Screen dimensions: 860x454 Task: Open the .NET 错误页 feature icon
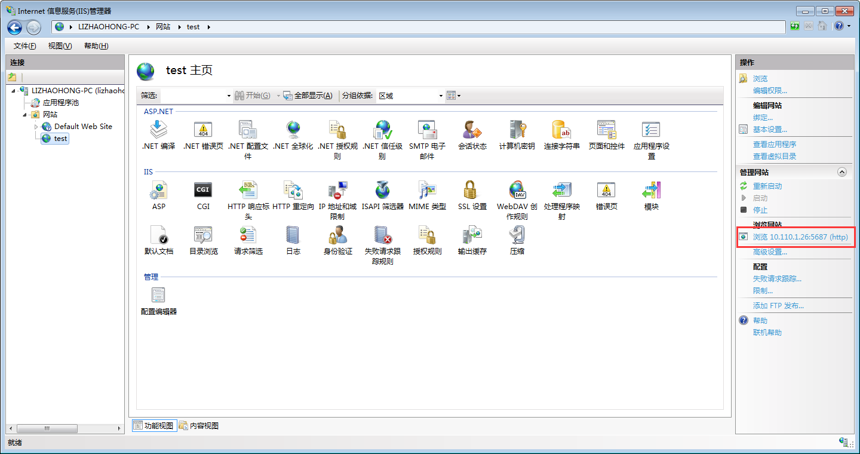[x=203, y=130]
